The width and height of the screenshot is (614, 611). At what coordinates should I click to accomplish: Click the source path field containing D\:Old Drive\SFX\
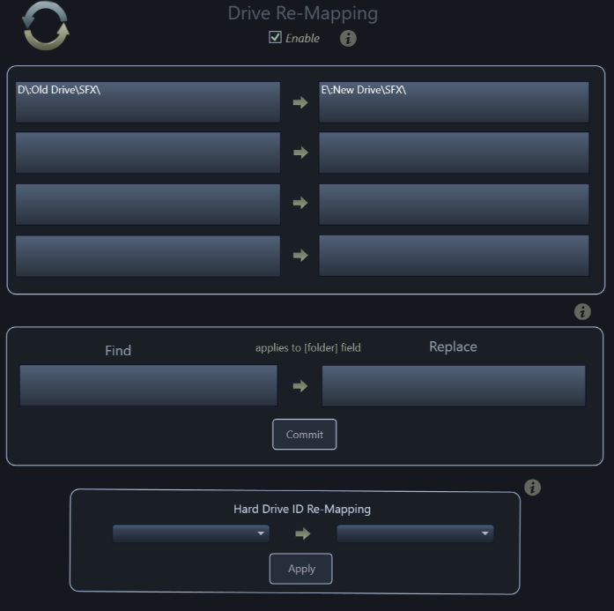[x=148, y=102]
